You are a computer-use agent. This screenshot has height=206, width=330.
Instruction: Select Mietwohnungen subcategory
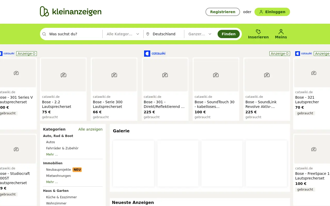pyautogui.click(x=59, y=176)
